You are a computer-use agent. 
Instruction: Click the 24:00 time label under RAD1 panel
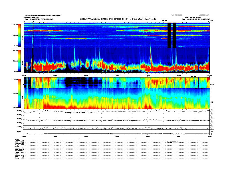coord(209,75)
